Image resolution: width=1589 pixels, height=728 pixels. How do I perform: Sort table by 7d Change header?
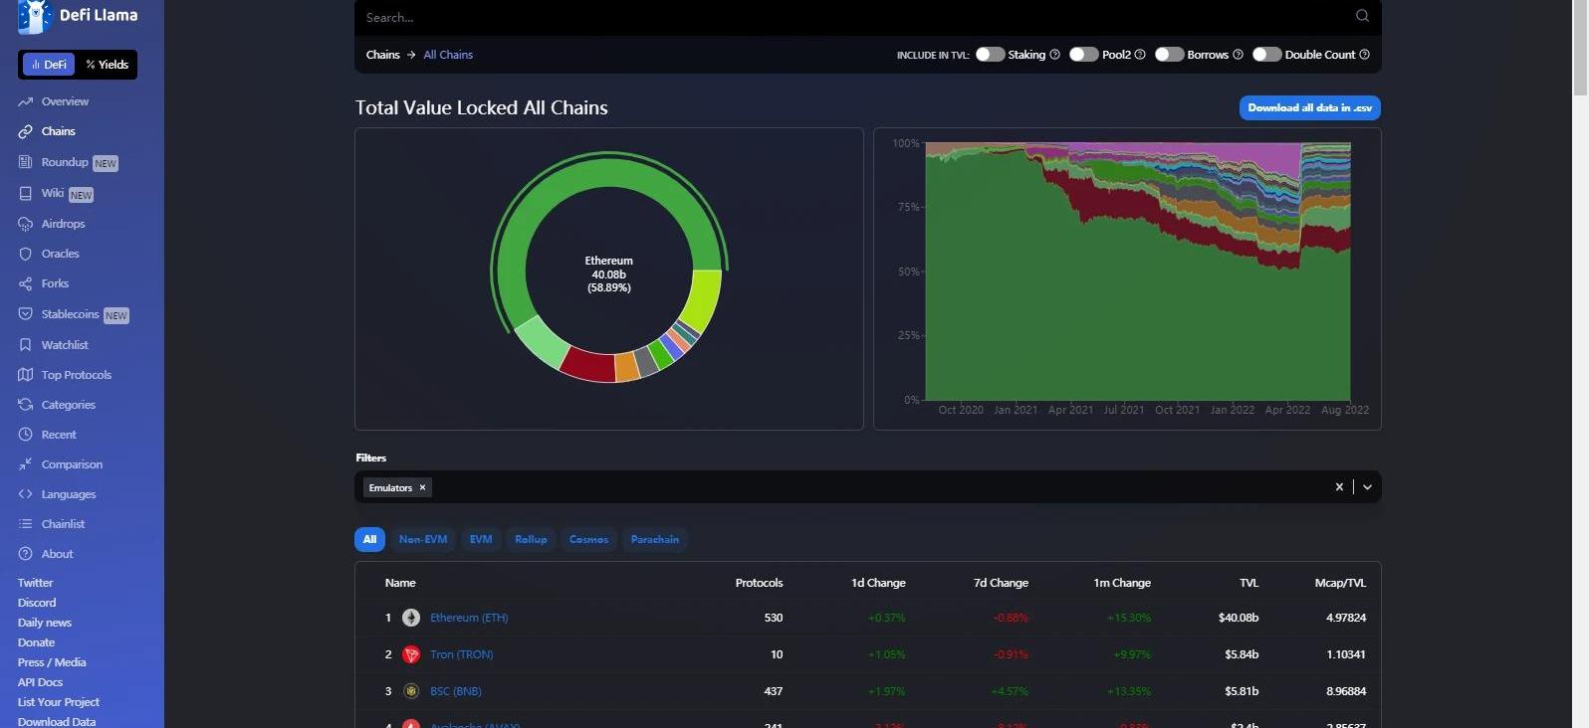click(x=1001, y=583)
